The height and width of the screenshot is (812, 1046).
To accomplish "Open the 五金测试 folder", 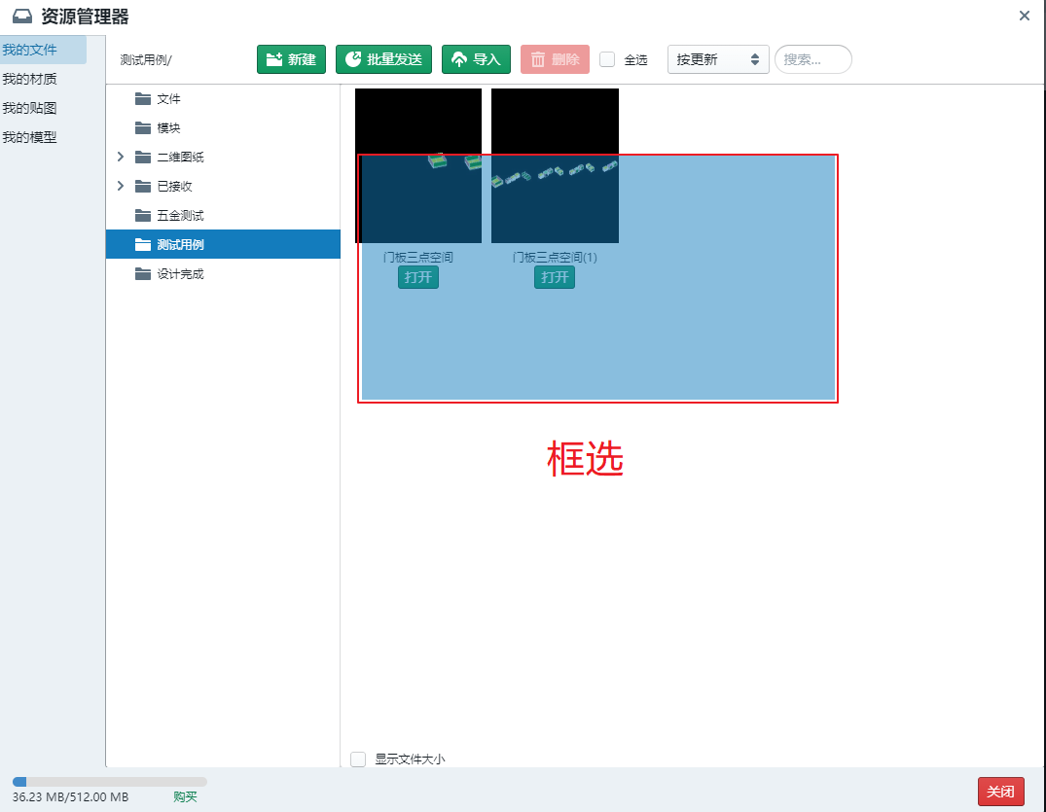I will point(180,216).
